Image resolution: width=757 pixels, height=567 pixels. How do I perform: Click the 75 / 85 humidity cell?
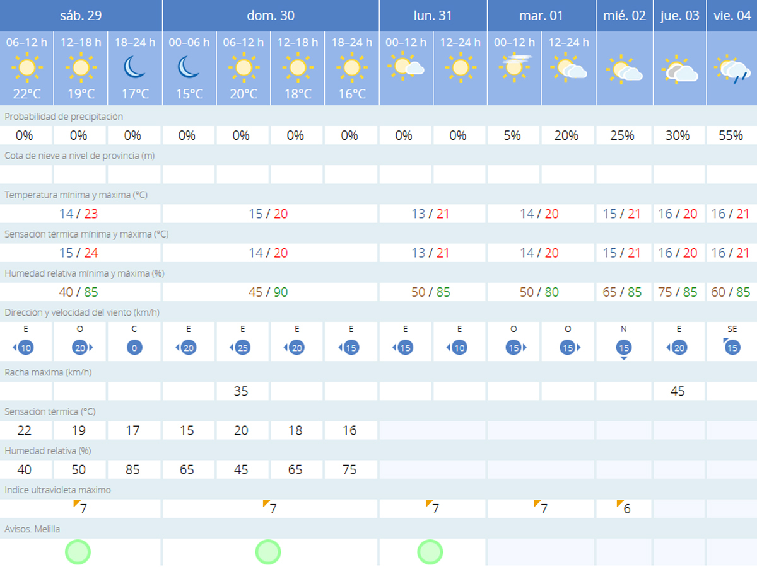[x=678, y=292]
